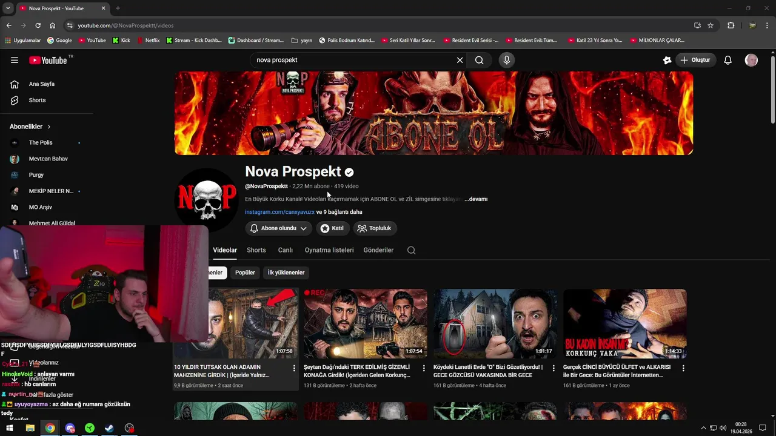Open the YouTube guide hamburger menu

tap(15, 60)
